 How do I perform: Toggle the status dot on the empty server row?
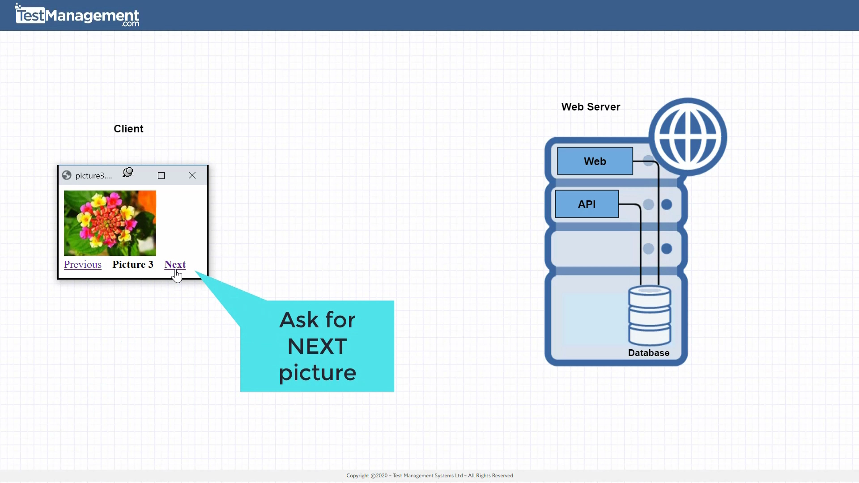[649, 249]
